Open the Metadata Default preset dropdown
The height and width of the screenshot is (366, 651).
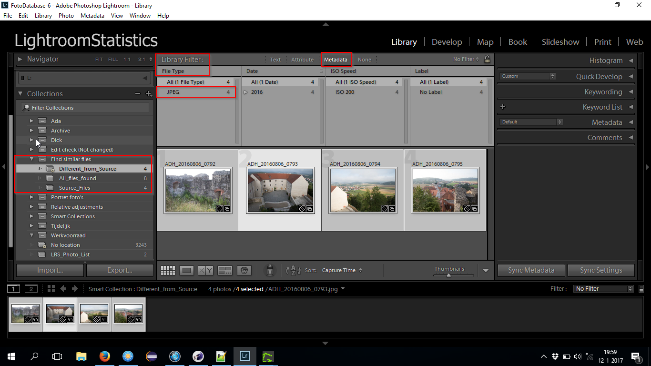pyautogui.click(x=531, y=122)
